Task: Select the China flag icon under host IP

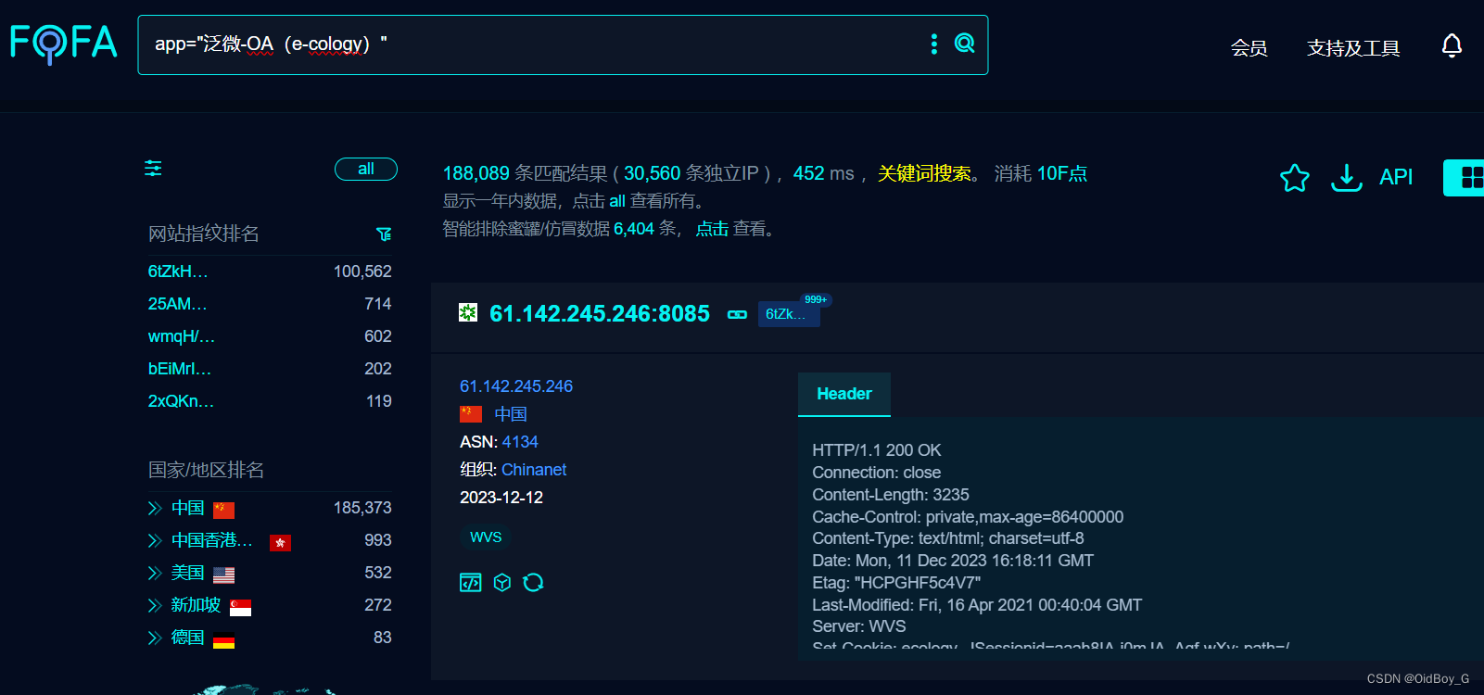Action: pyautogui.click(x=471, y=413)
